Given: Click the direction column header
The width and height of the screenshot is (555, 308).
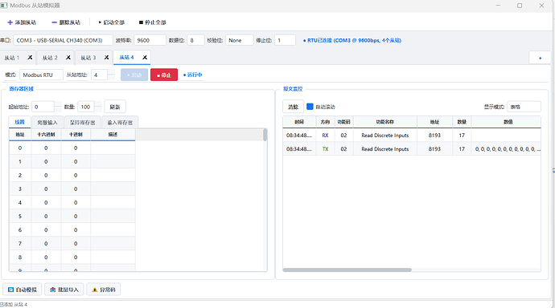Looking at the screenshot, I should (325, 122).
